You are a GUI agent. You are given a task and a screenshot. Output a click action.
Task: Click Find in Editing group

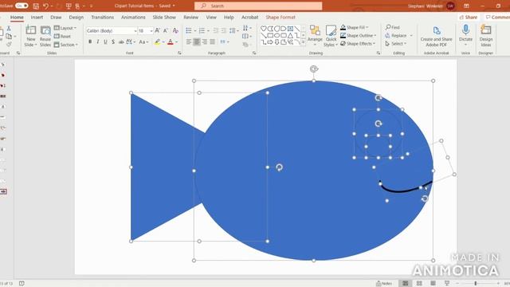click(393, 27)
